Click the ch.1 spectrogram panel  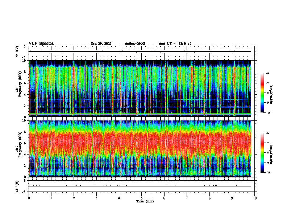tap(140, 89)
